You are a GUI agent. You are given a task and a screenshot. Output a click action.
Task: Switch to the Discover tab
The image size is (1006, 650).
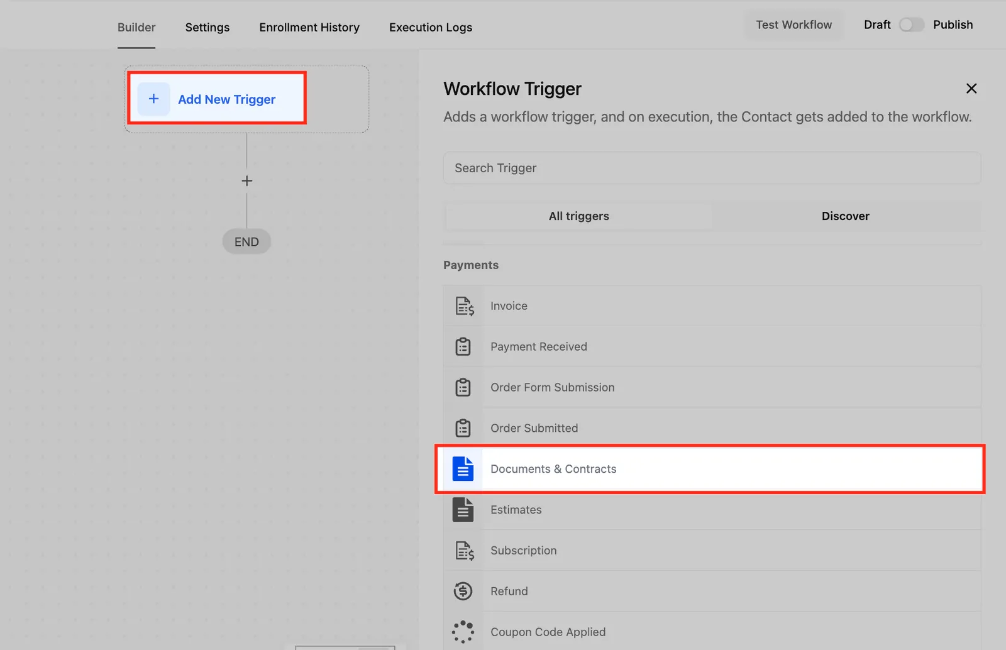pyautogui.click(x=846, y=216)
